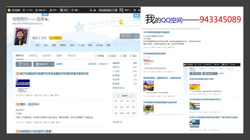Image resolution: width=250 pixels, height=140 pixels.
Task: Click the 开通黄钻 yellow diamond badge
Action: (x=55, y=38)
